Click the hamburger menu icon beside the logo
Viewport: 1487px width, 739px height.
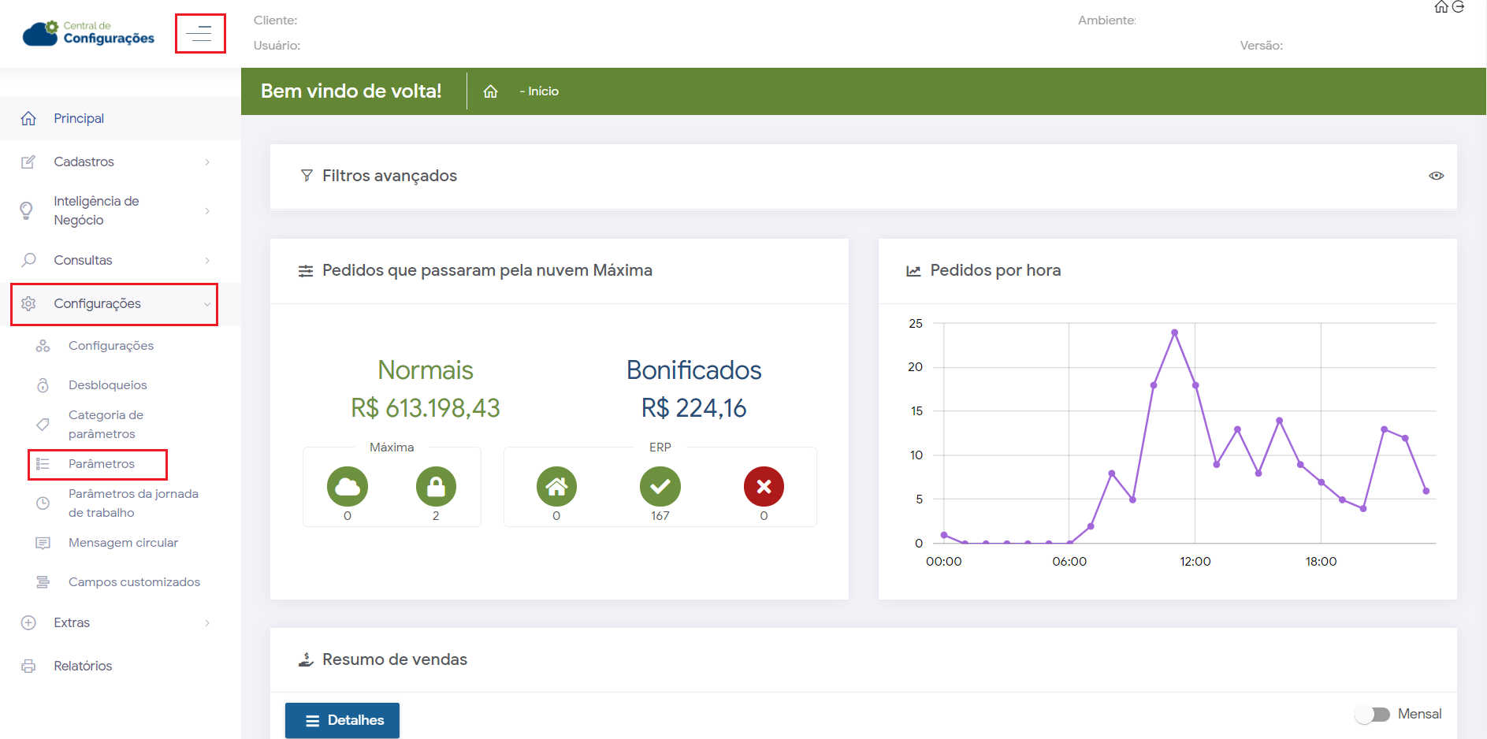tap(199, 33)
